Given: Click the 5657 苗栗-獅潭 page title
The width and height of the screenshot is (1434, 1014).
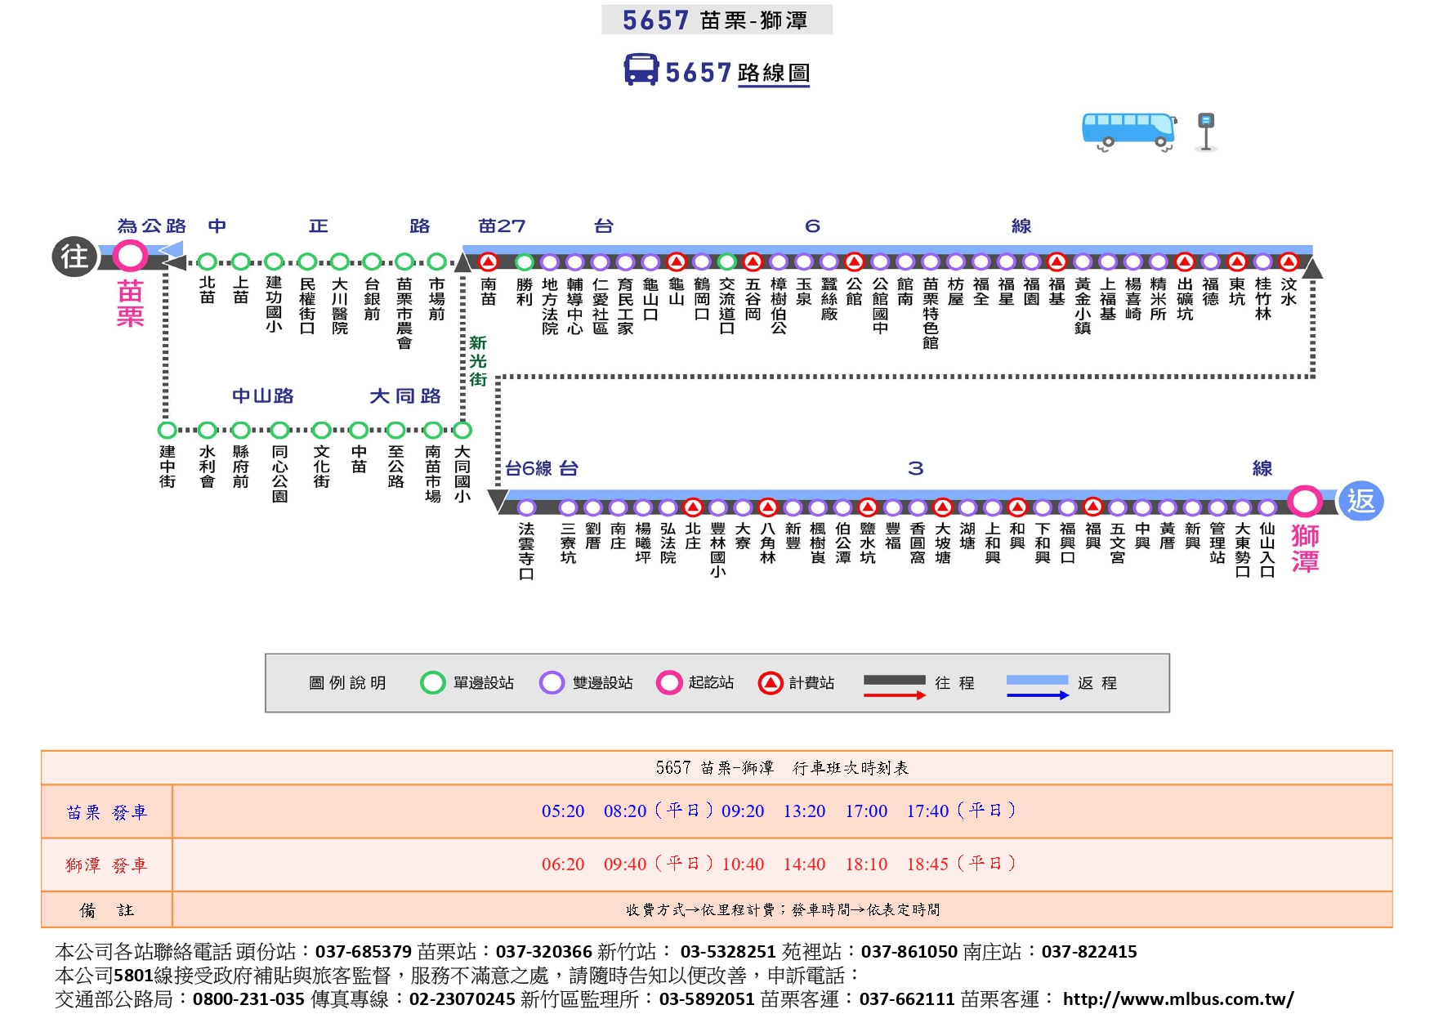Looking at the screenshot, I should click(x=716, y=20).
